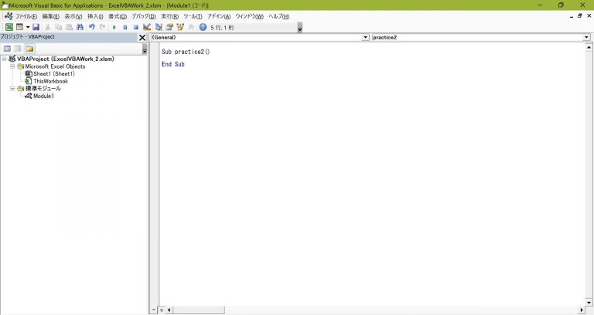Click the Find binoculars icon

[x=80, y=27]
